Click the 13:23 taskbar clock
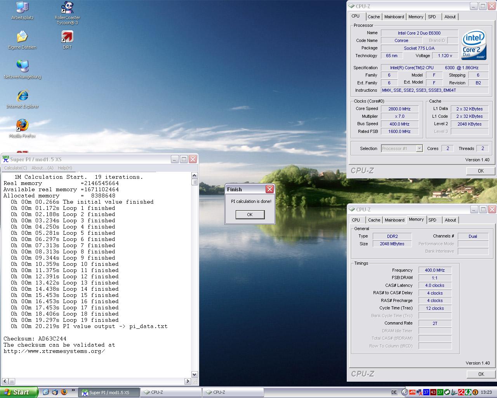Viewport: 497px width, 398px height. click(487, 393)
